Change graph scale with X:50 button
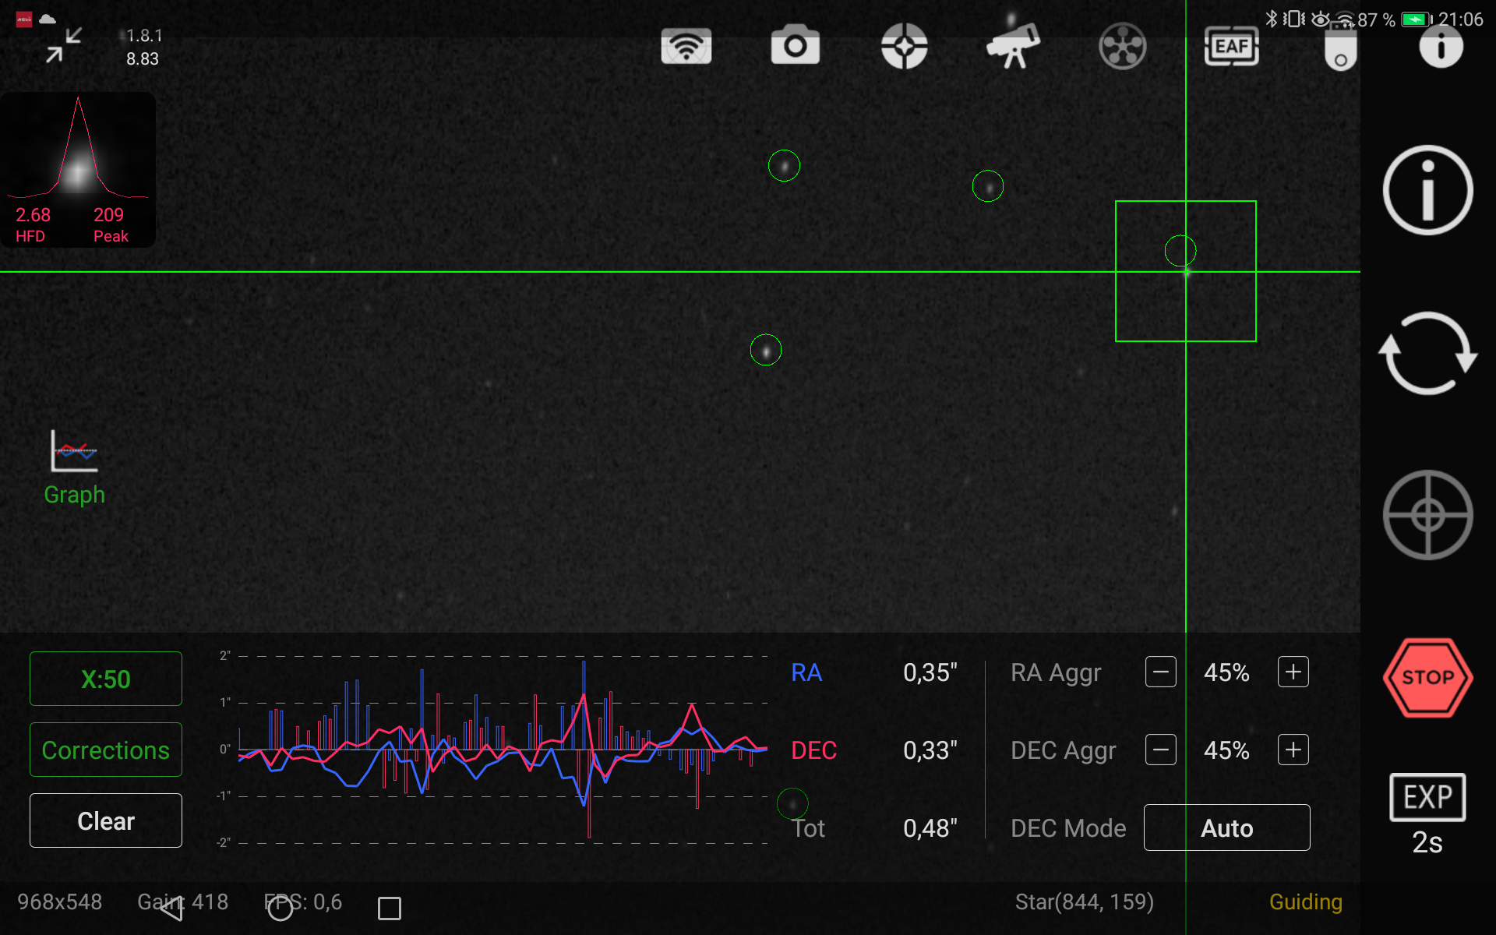Screen dimensions: 1496x935 tap(106, 679)
